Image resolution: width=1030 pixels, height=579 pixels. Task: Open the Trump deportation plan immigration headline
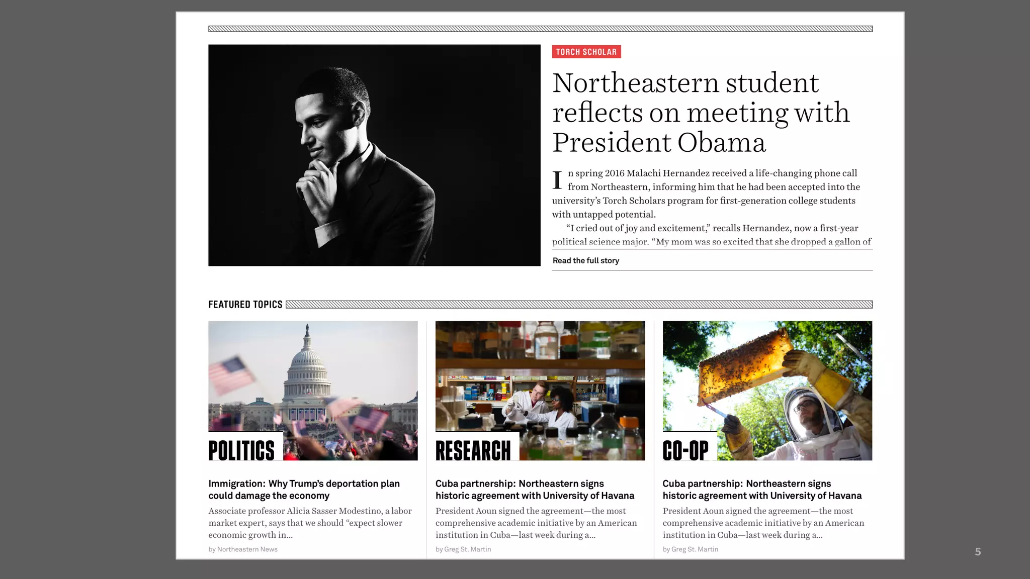(x=304, y=490)
